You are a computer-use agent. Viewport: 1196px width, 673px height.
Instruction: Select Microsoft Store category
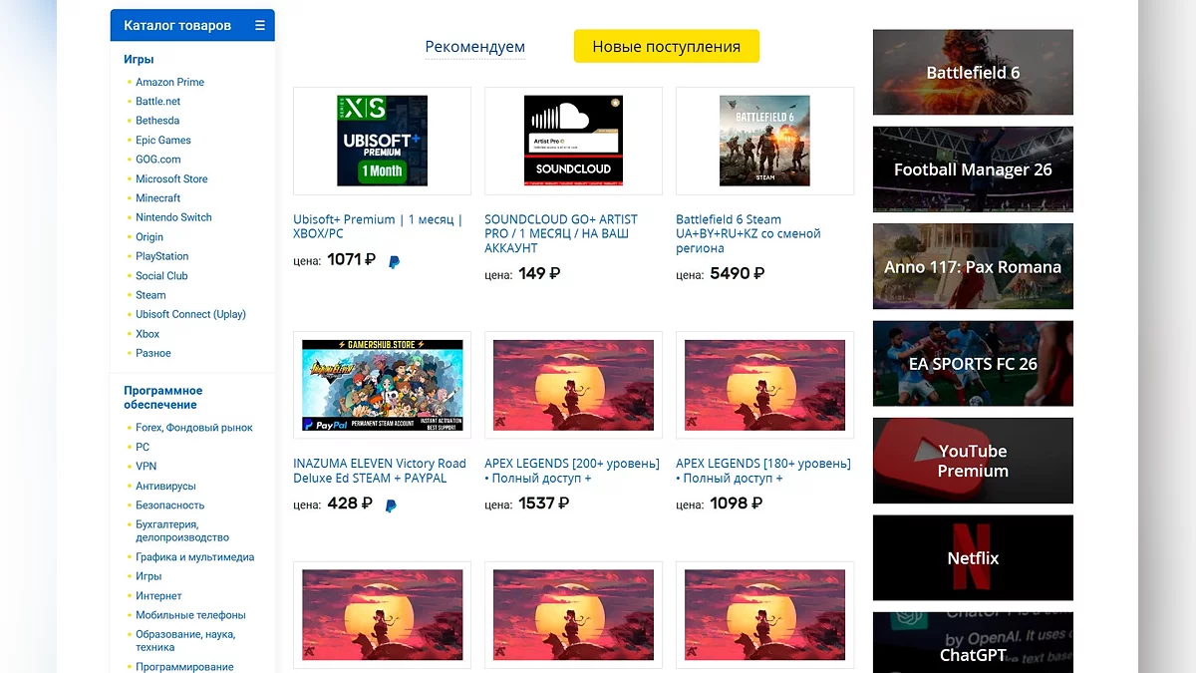[171, 178]
